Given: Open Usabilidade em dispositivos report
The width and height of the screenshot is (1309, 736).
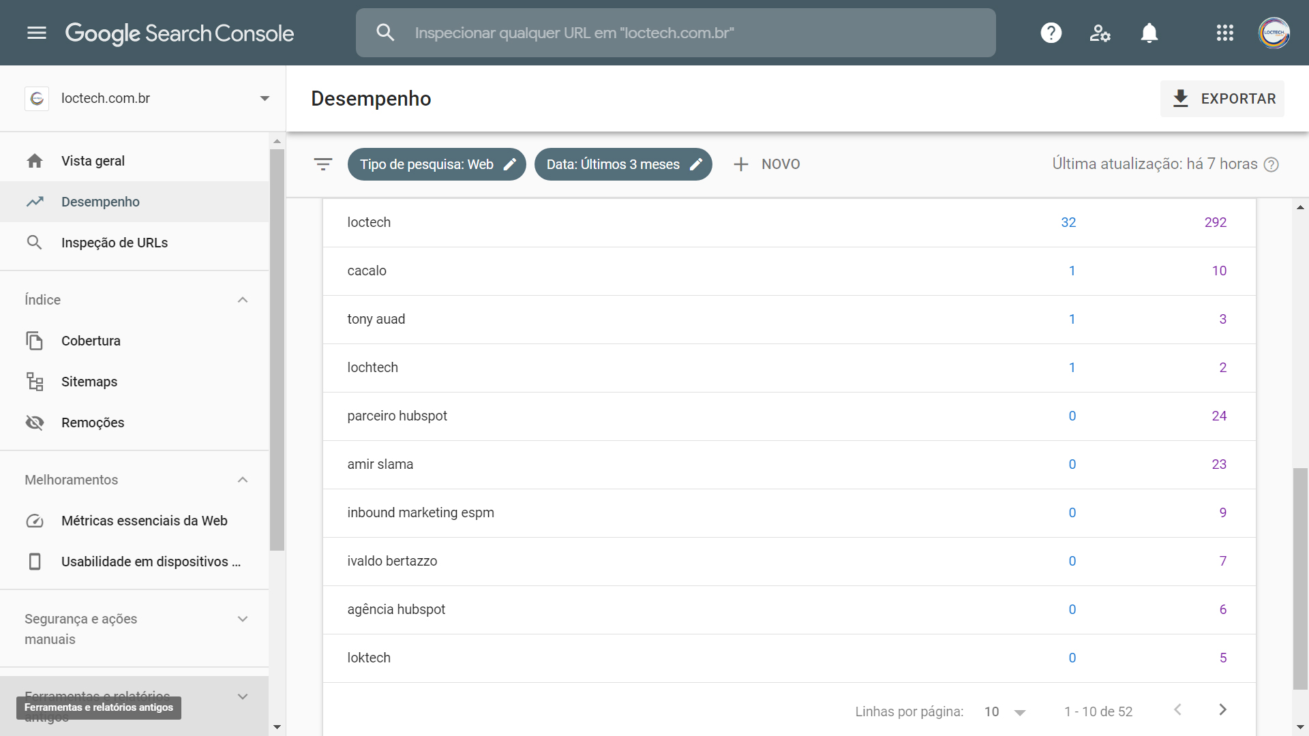Looking at the screenshot, I should click(x=134, y=562).
